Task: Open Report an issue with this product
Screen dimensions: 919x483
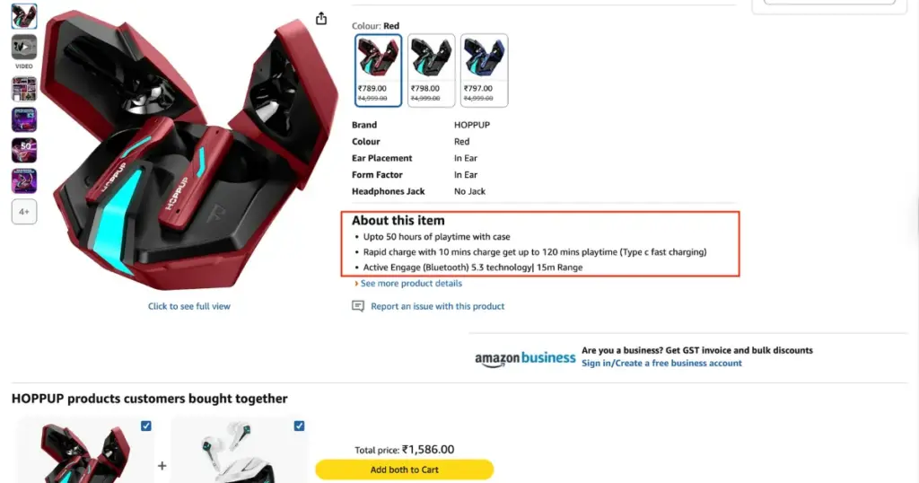Action: point(438,306)
